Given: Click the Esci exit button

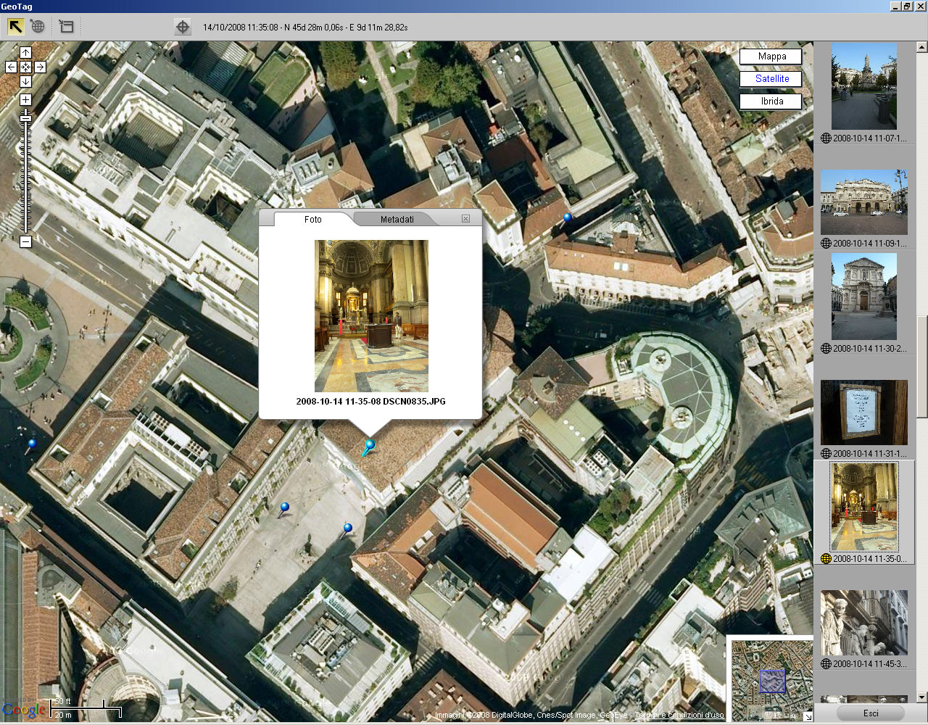Looking at the screenshot, I should (871, 713).
